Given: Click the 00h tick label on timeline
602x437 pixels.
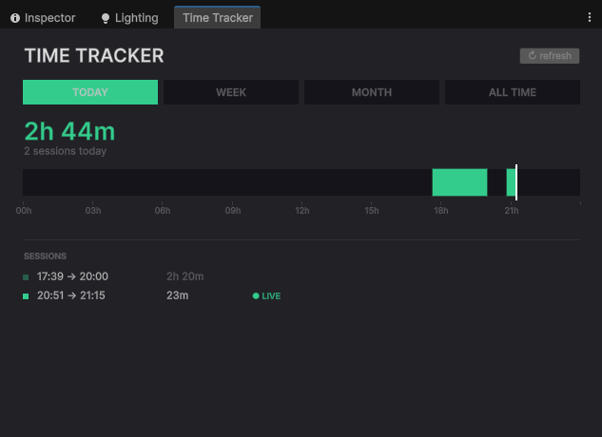Looking at the screenshot, I should coord(24,211).
